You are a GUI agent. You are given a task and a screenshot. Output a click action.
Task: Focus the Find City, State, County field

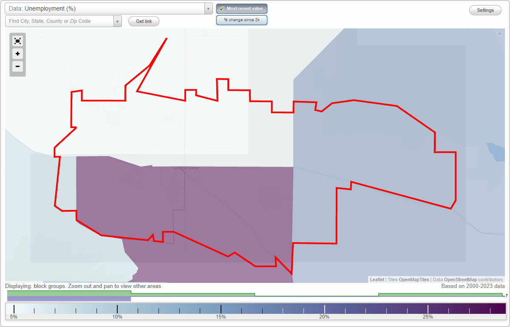[x=59, y=21]
